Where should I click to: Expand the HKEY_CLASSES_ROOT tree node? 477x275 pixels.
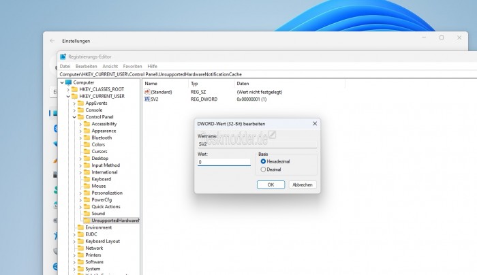point(68,89)
